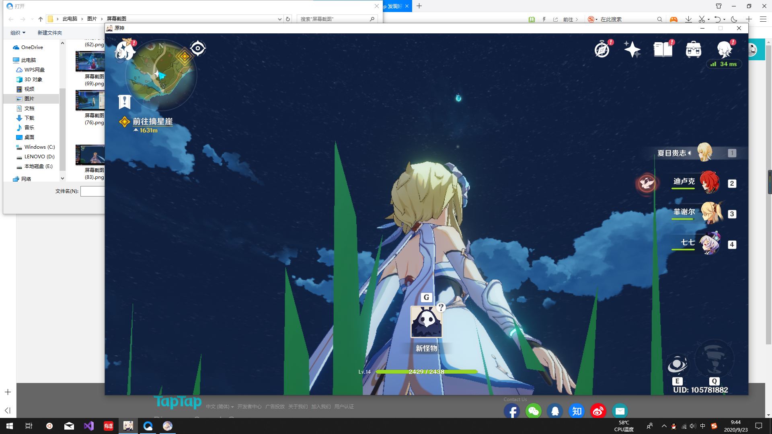Screen dimensions: 772x434
Task: Click the red co-op bird icon
Action: 647,183
